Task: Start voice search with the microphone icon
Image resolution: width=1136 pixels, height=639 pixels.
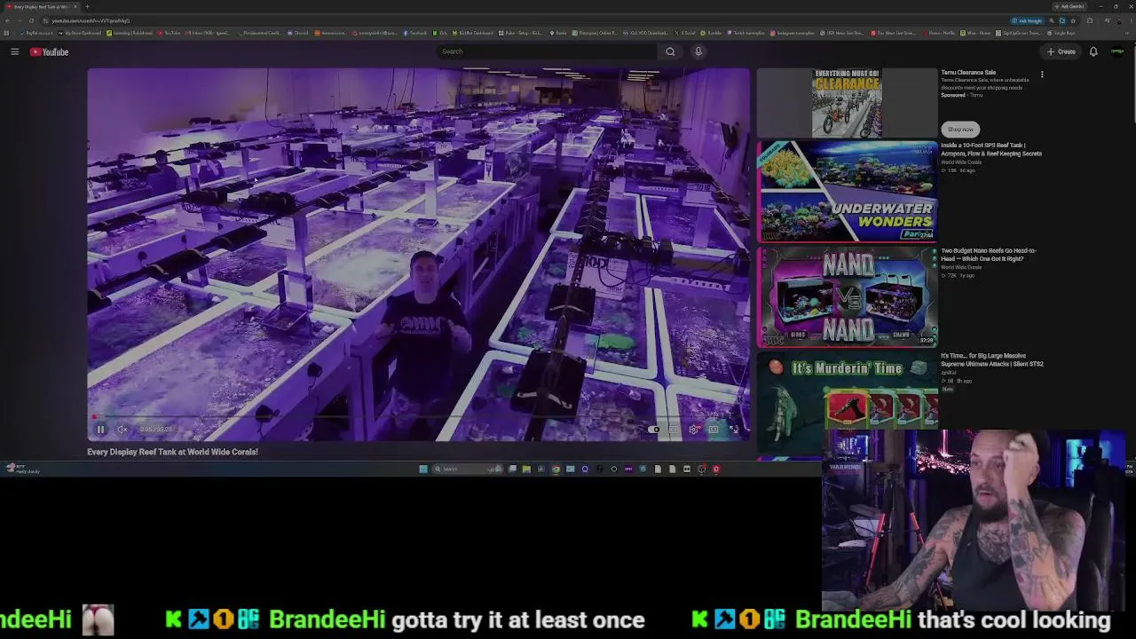Action: click(698, 51)
